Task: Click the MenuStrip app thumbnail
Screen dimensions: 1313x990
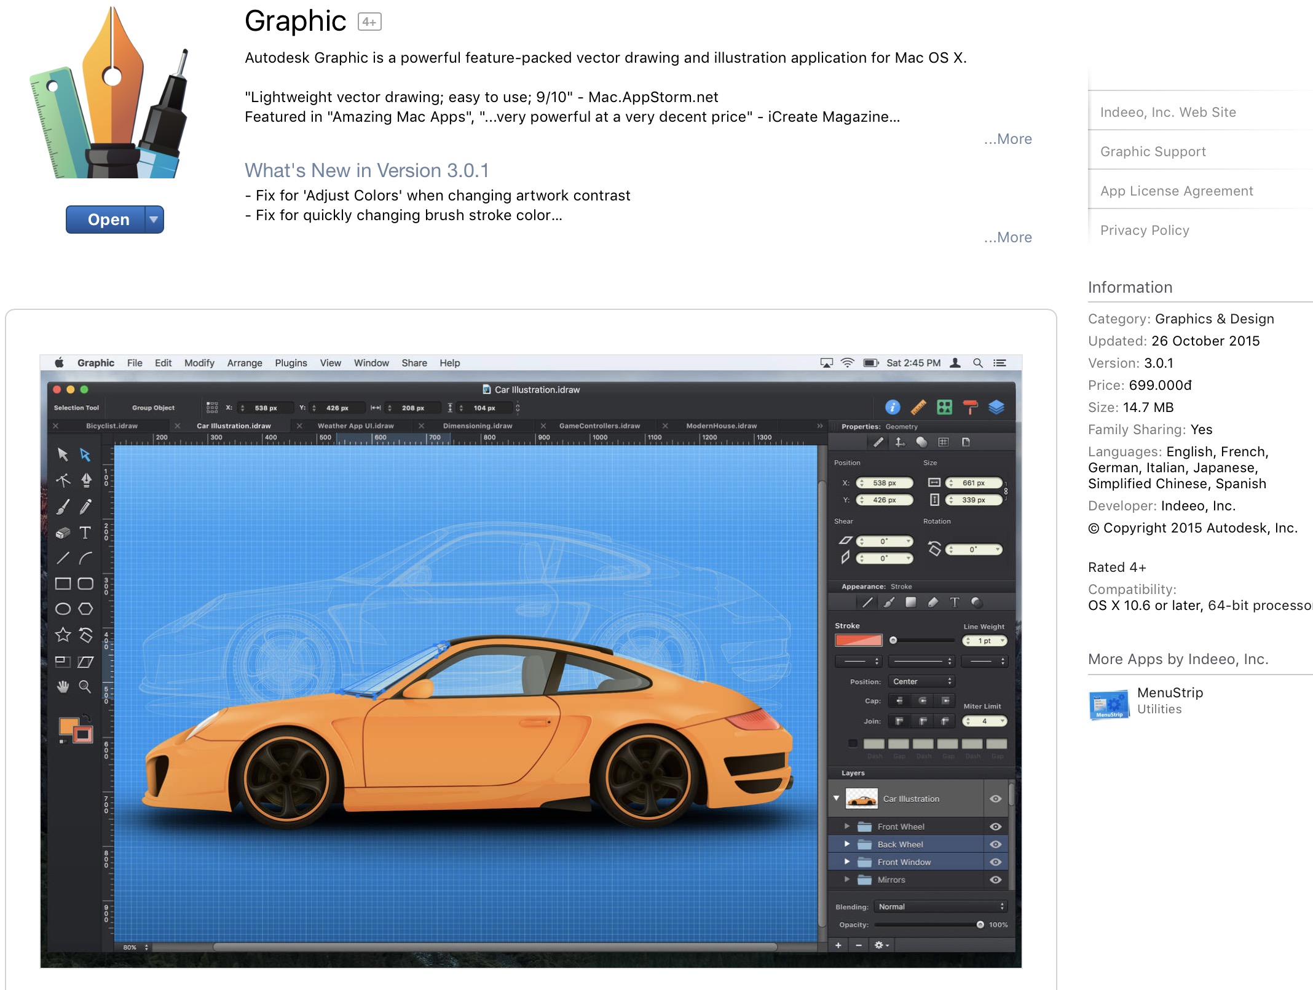Action: (1109, 705)
